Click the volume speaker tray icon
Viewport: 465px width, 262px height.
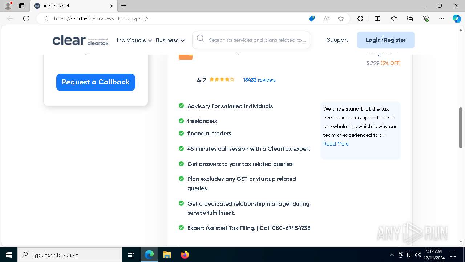tap(418, 255)
